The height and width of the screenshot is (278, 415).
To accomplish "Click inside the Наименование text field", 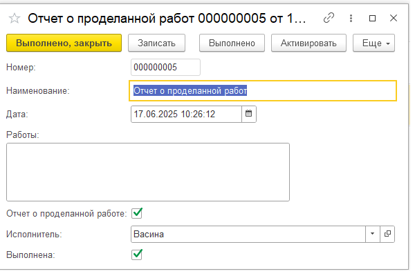I will [263, 91].
